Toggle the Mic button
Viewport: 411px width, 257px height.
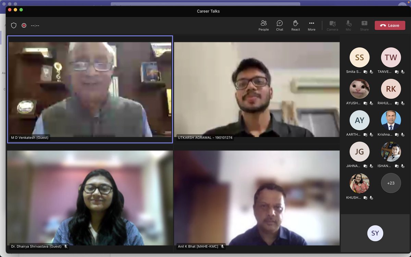pos(348,26)
